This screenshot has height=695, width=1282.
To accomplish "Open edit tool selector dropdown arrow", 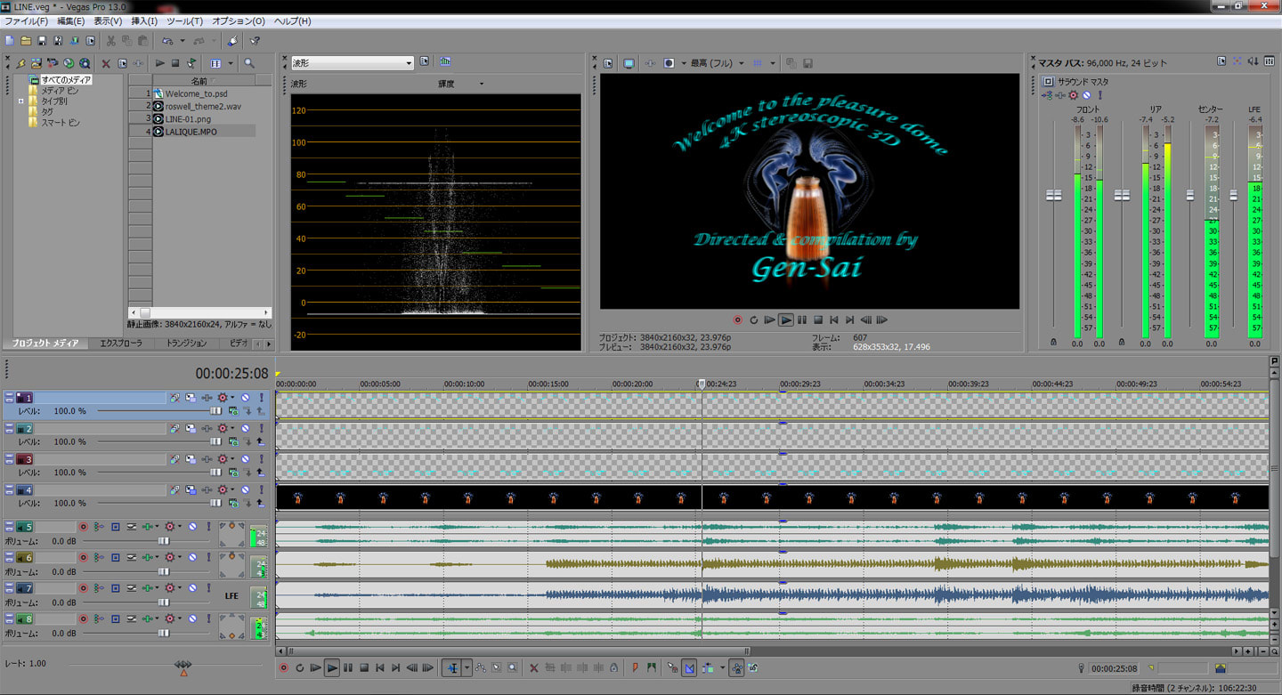I will pos(467,667).
